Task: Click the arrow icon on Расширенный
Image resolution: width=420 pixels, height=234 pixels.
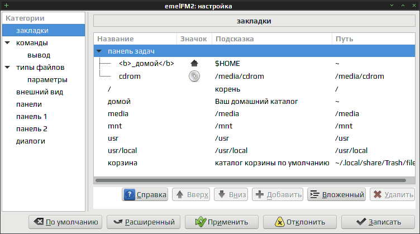Action: tap(118, 222)
